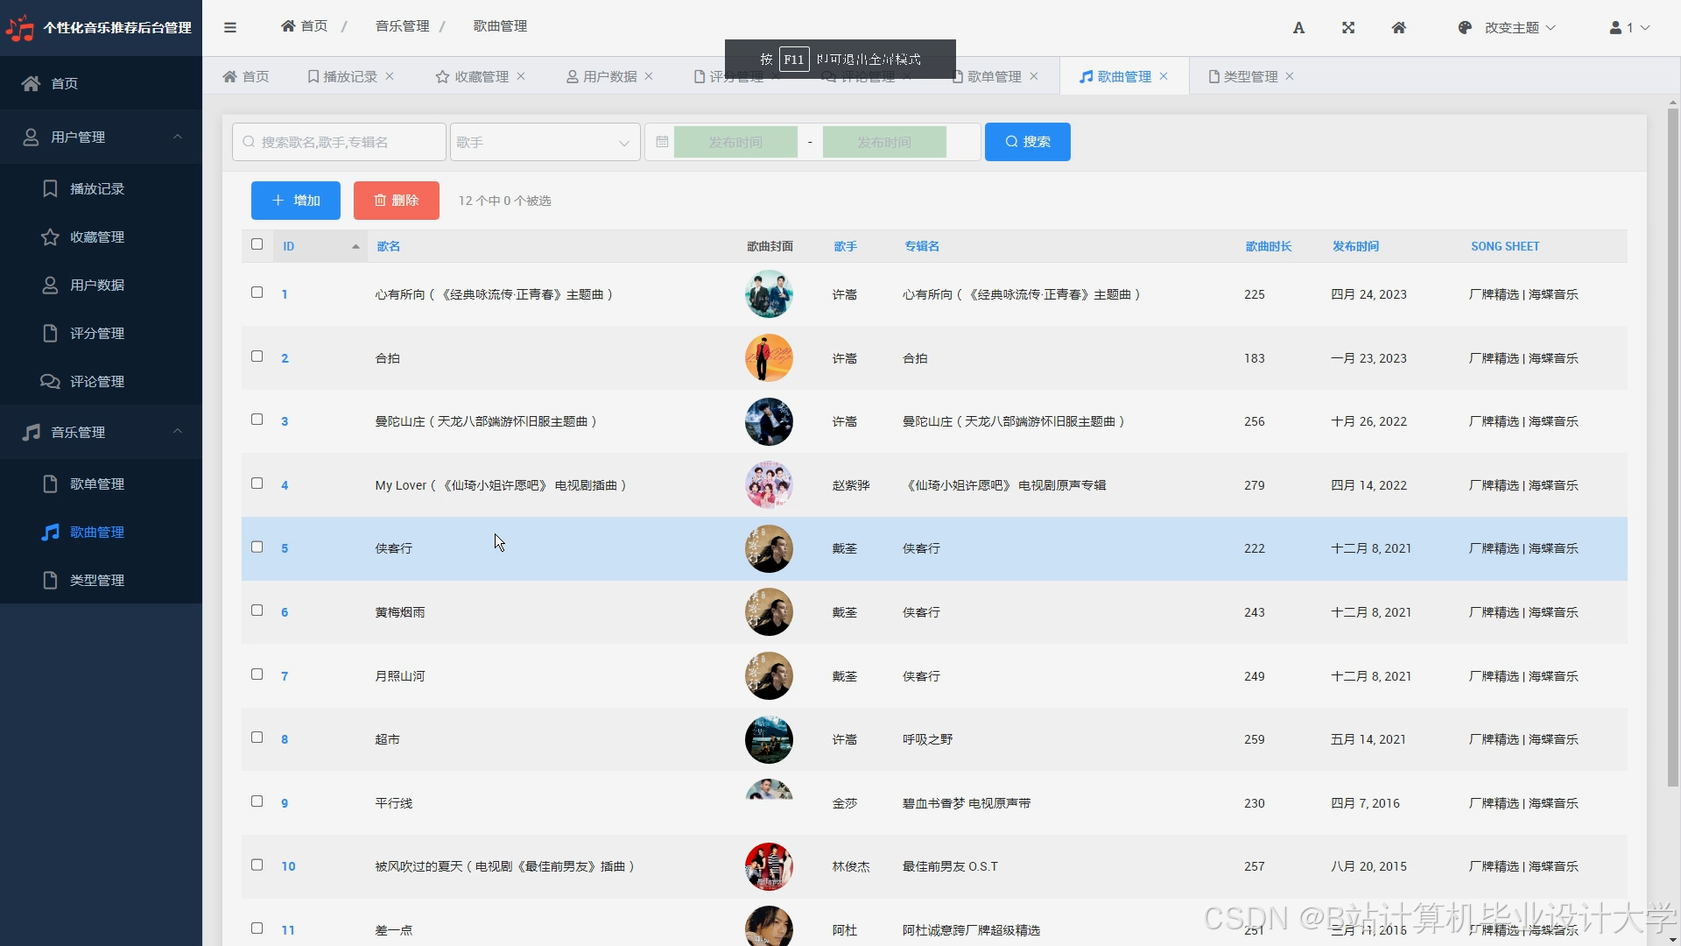Click the font size 'A' icon
The height and width of the screenshot is (946, 1681).
[1298, 28]
